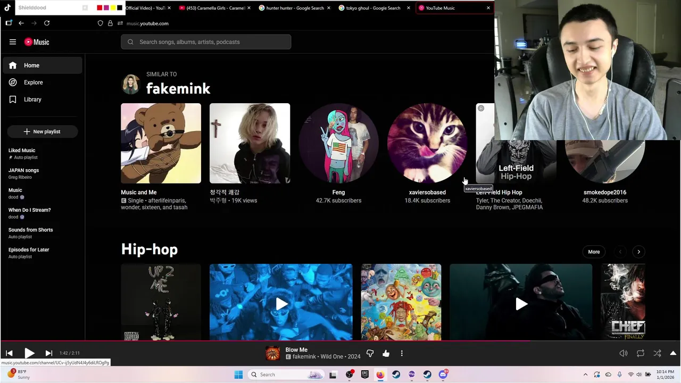Play the blue crowd Hip-hop video
Viewport: 681px width, 383px height.
point(281,303)
